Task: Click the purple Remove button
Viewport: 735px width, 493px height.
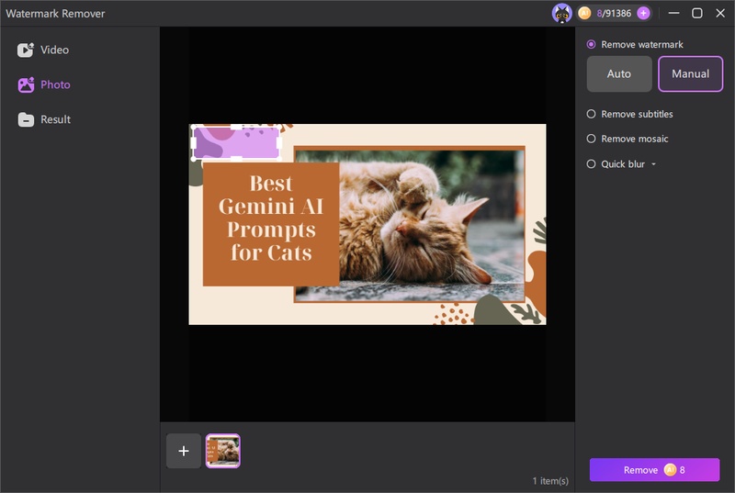Action: click(x=654, y=470)
